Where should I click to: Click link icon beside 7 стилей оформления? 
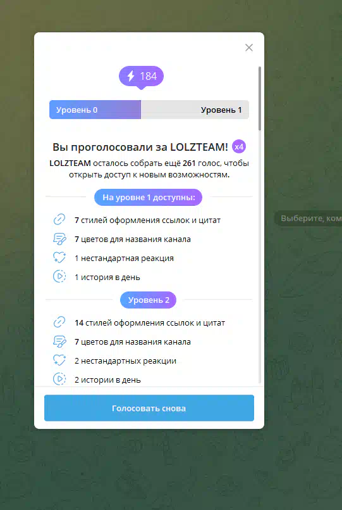point(59,220)
